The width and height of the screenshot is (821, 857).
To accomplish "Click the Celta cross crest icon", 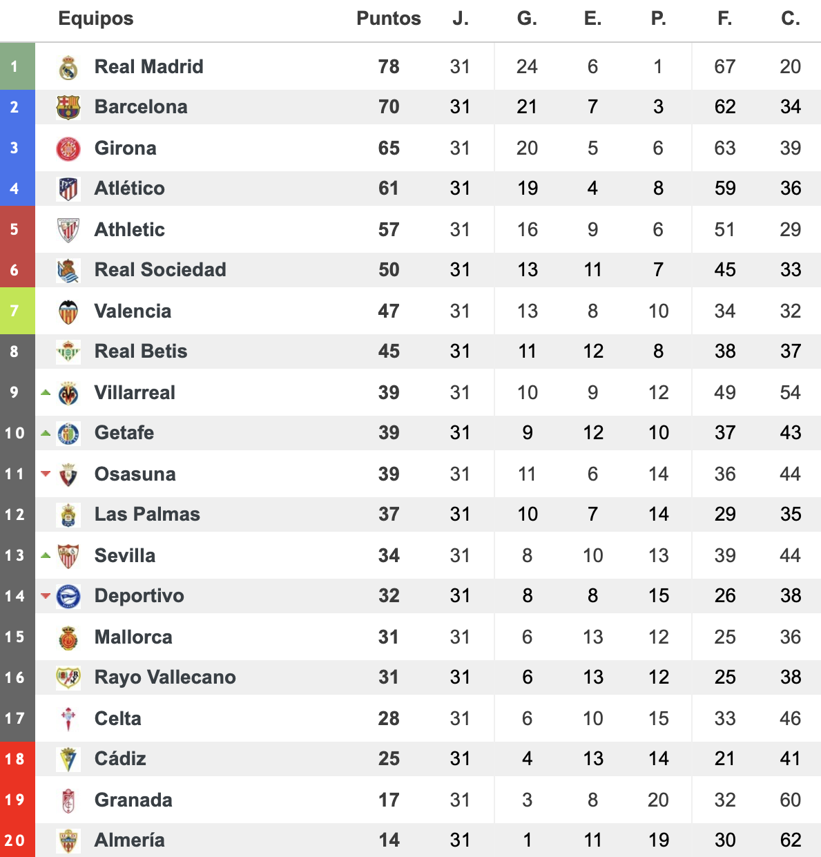I will (68, 719).
